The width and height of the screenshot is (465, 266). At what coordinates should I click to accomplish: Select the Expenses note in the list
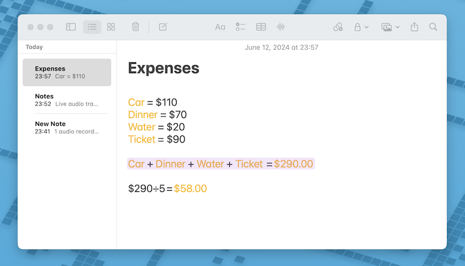click(x=67, y=72)
